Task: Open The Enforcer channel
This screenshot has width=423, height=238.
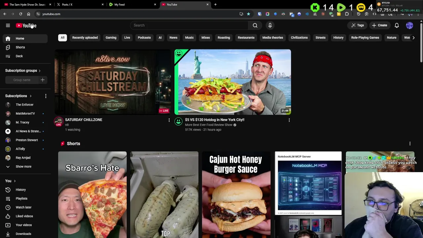Action: (x=25, y=104)
